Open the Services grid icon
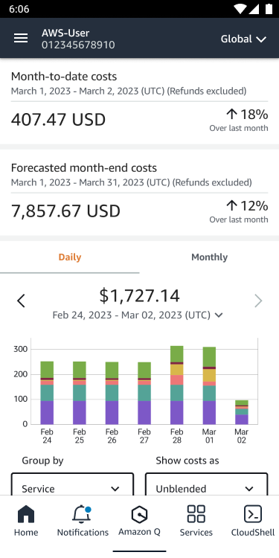279x558 pixels. click(196, 514)
